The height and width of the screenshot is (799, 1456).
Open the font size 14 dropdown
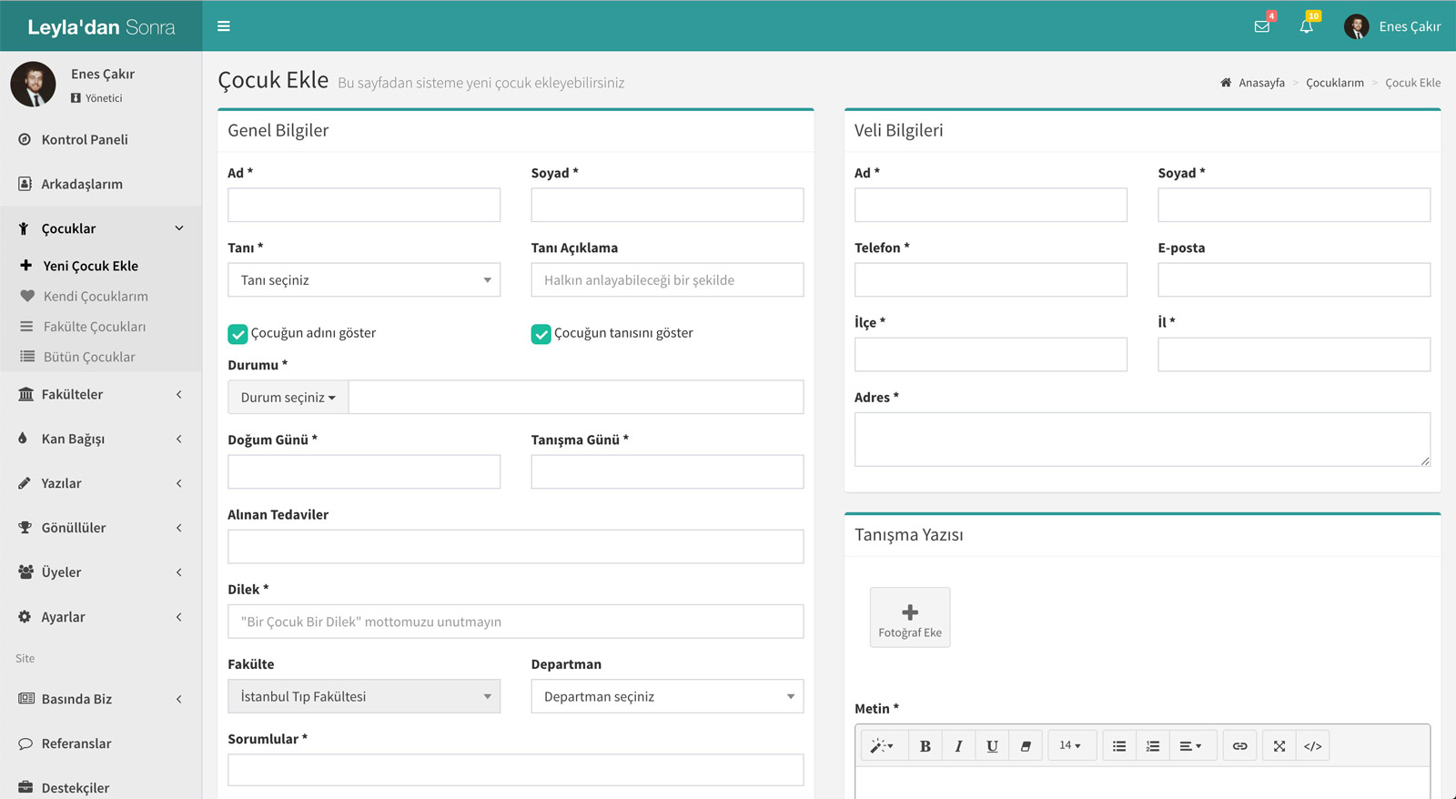1071,746
